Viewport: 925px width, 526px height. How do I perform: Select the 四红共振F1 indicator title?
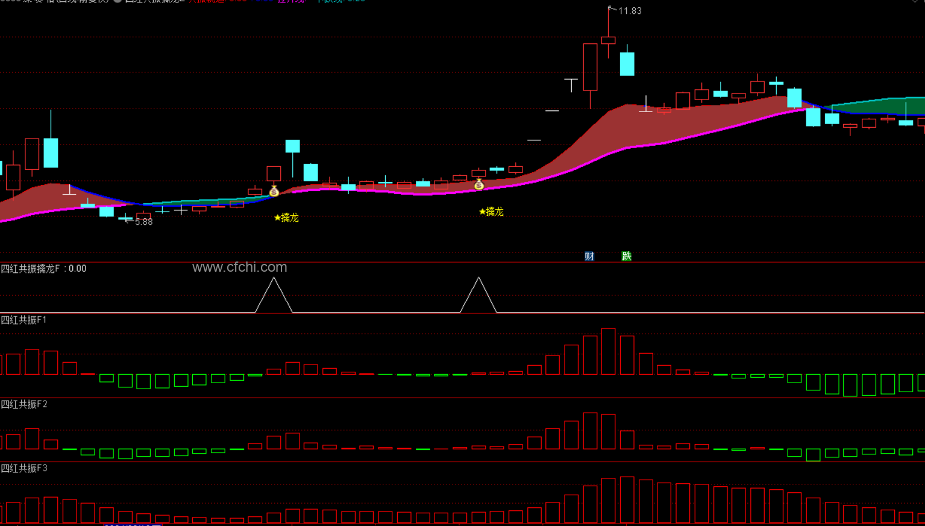tap(24, 320)
